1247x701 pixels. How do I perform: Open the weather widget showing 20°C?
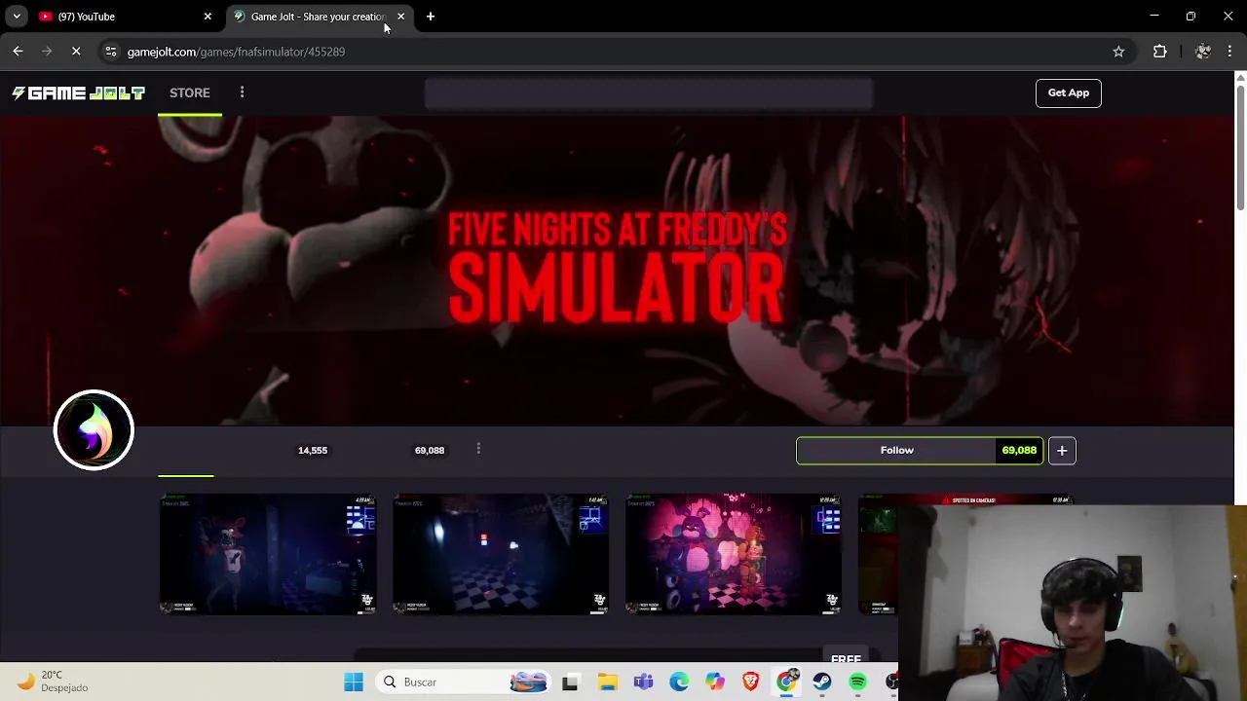point(54,682)
